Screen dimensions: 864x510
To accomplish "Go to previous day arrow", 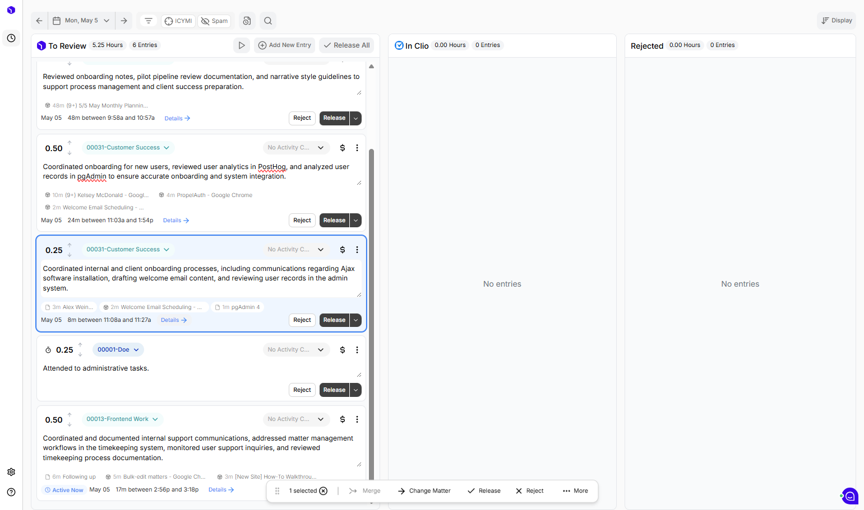I will pyautogui.click(x=39, y=21).
